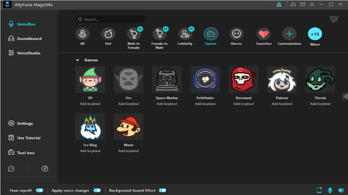
Task: Open the Favorites category
Action: (x=264, y=36)
